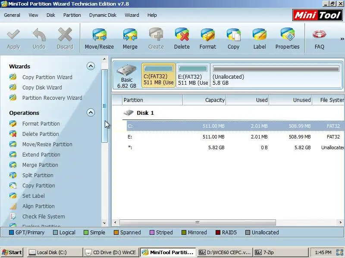Screen dimensions: 345x258
Task: Select the C: partition row
Action: [x=235, y=126]
